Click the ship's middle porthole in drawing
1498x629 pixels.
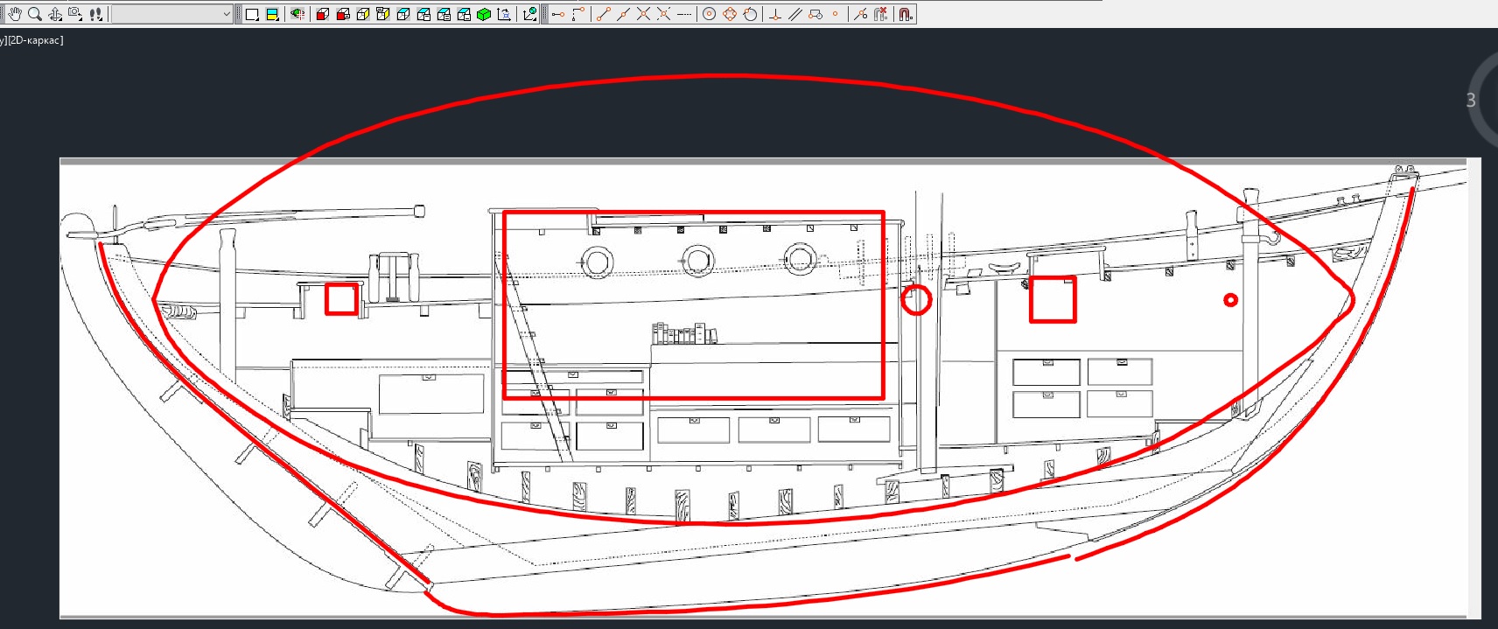pyautogui.click(x=698, y=260)
